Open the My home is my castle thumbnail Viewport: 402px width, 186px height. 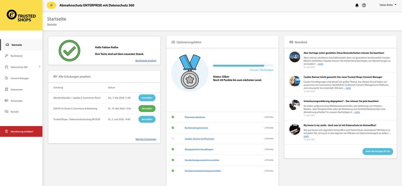pyautogui.click(x=295, y=129)
